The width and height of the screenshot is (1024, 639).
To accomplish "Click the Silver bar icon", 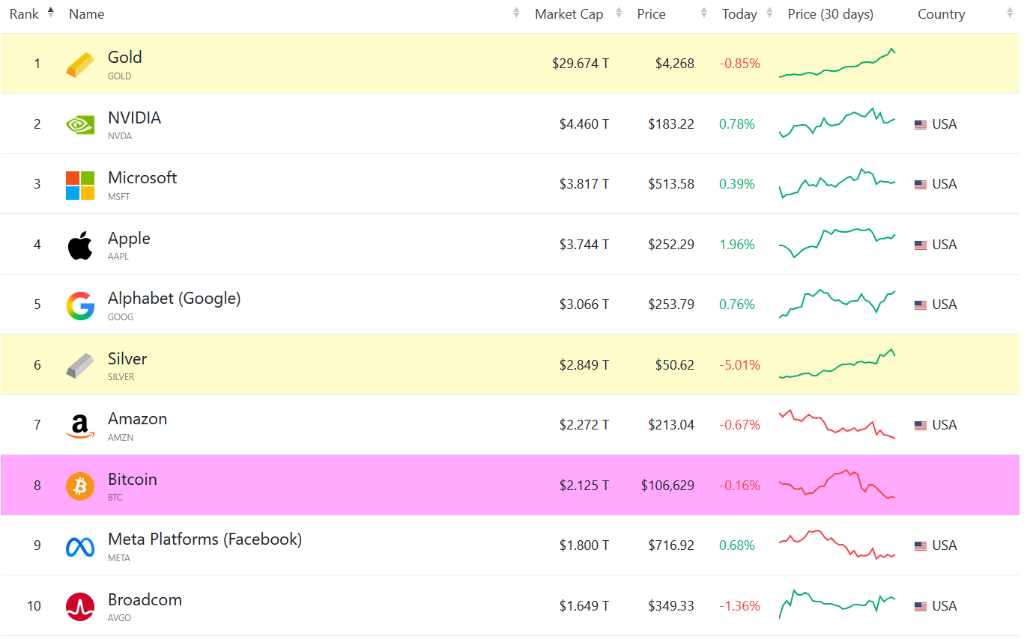I will (x=80, y=365).
